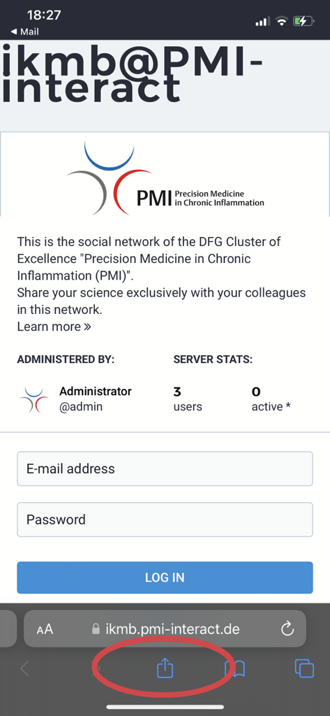Tap the battery charging status icon
The height and width of the screenshot is (716, 330).
(x=303, y=21)
